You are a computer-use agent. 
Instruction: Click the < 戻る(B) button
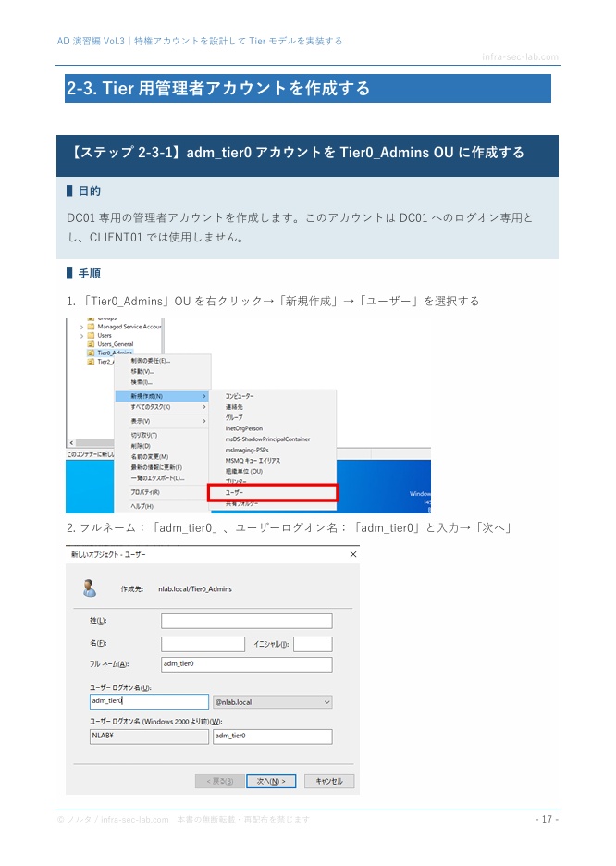click(220, 781)
